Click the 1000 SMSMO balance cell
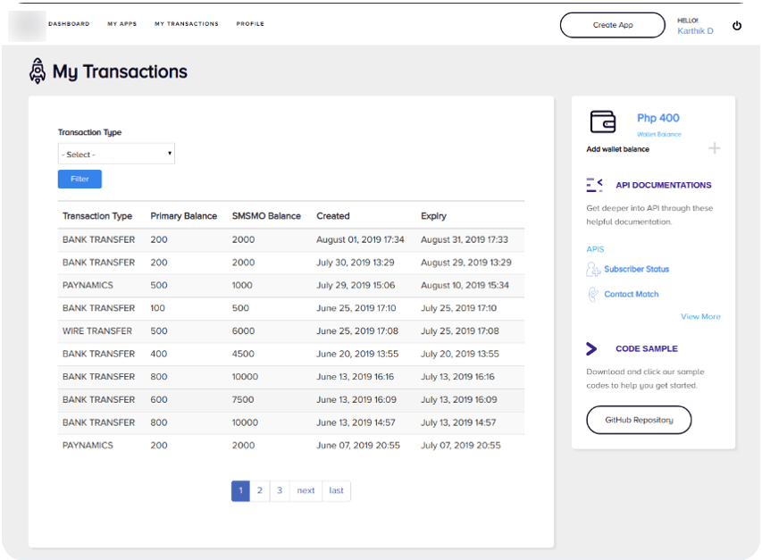The image size is (762, 560). [242, 286]
